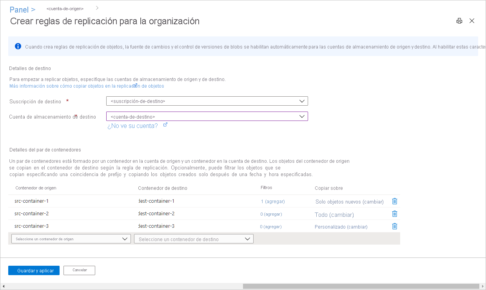Delete the src-container-2 replication rule
This screenshot has height=290, width=486.
(394, 214)
